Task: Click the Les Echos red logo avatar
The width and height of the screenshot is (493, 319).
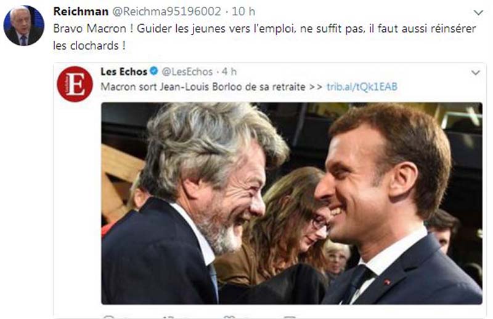Action: click(75, 84)
